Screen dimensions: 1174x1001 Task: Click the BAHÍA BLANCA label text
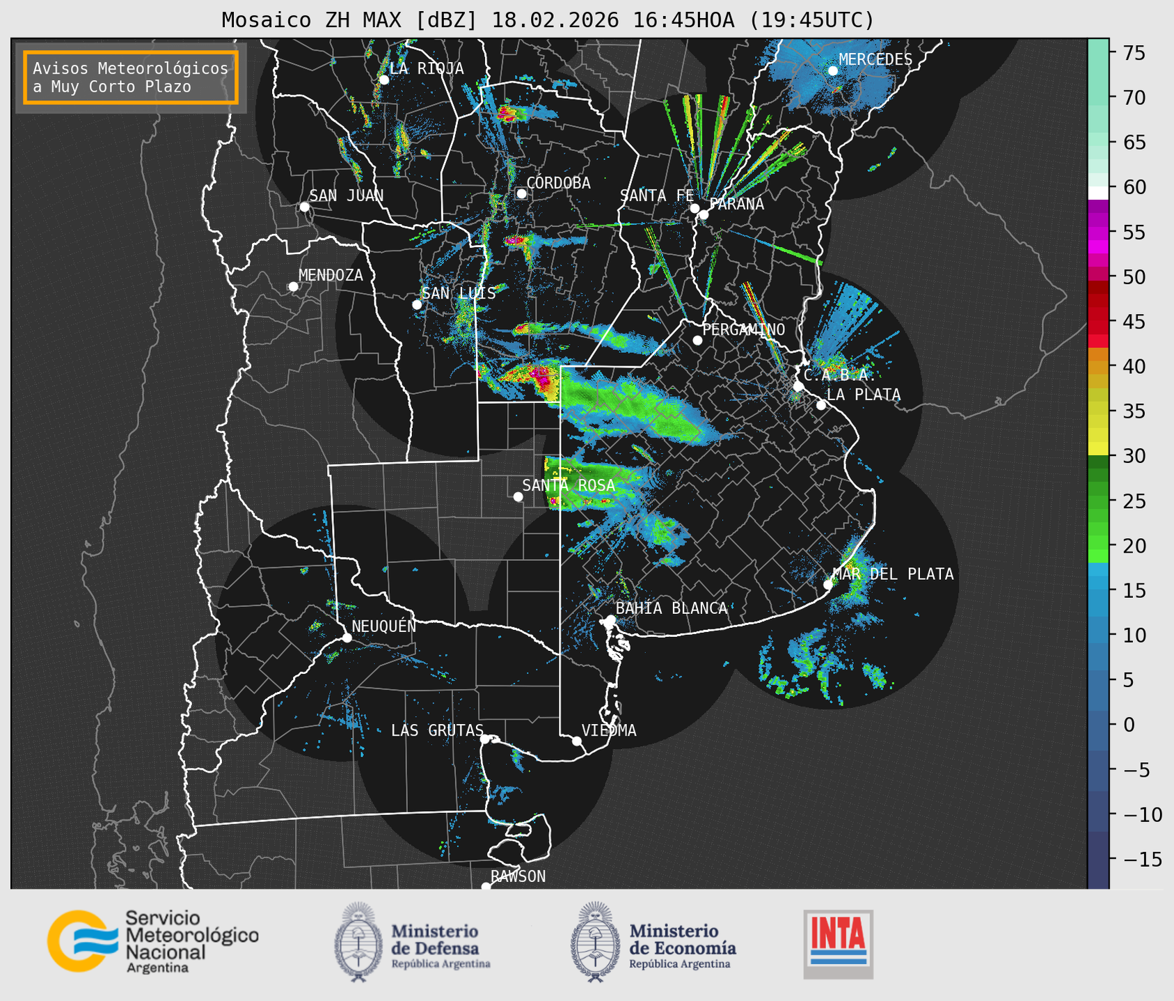coord(672,608)
